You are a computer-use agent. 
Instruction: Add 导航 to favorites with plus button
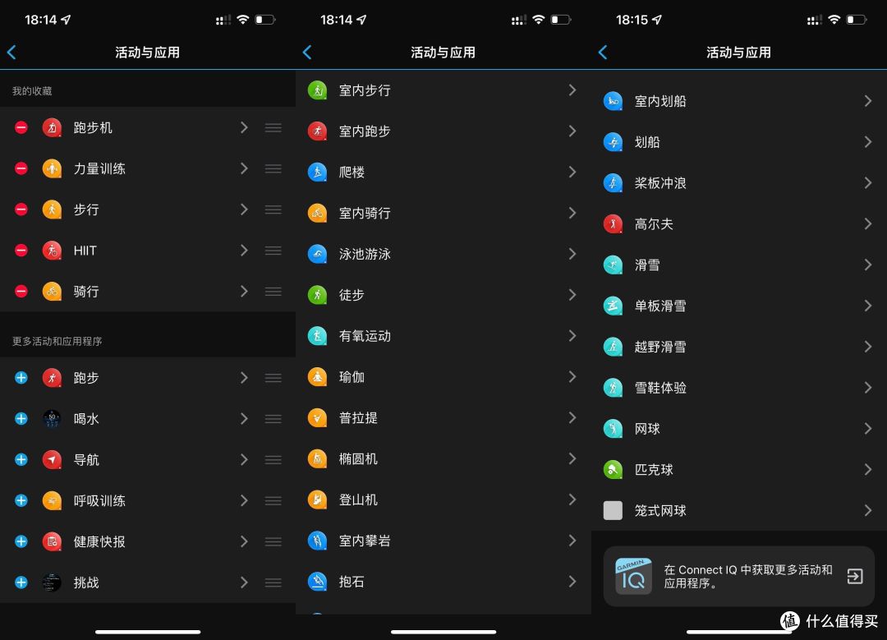click(x=21, y=459)
